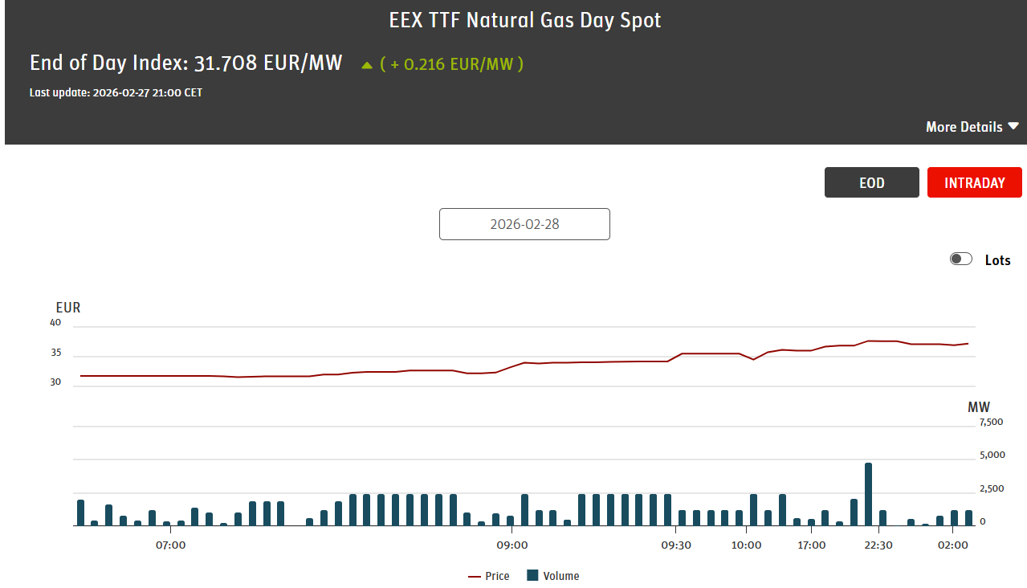Click the 07:00 time axis label
Image resolution: width=1027 pixels, height=588 pixels.
tap(171, 545)
